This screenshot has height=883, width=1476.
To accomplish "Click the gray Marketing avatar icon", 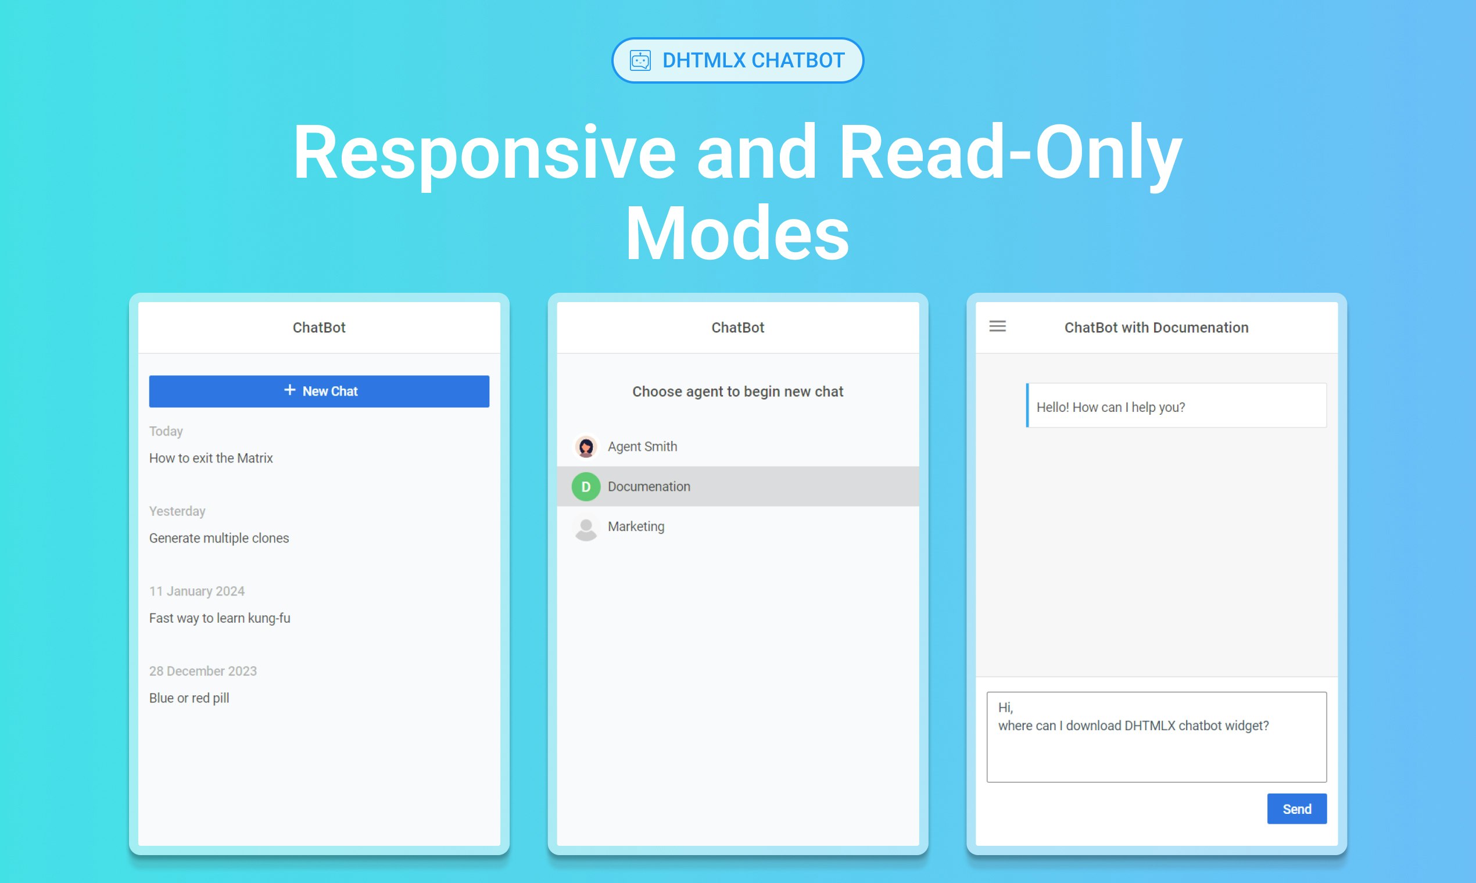I will tap(586, 527).
